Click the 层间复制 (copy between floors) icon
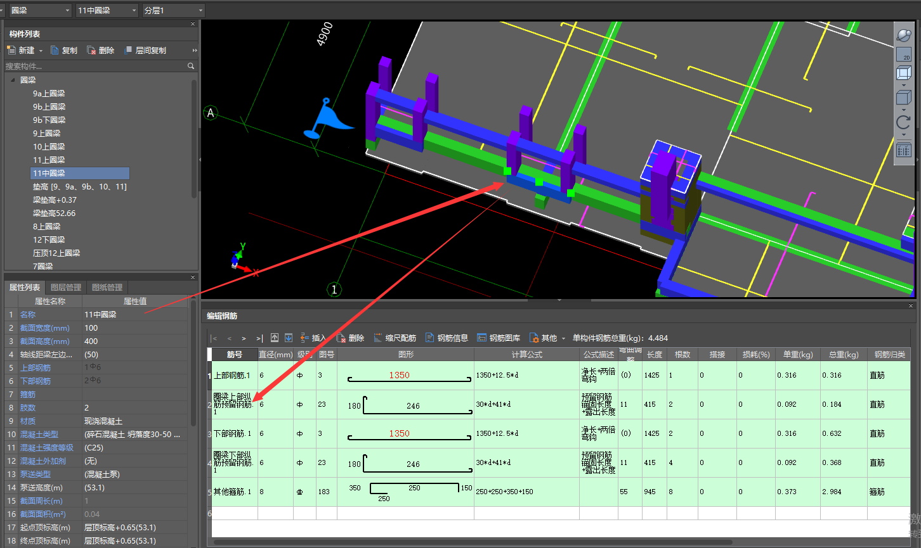The height and width of the screenshot is (548, 921). [x=128, y=50]
